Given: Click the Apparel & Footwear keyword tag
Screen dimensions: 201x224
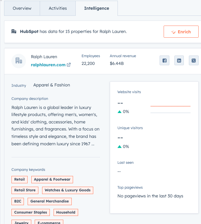Looking at the screenshot, I should 52,179.
